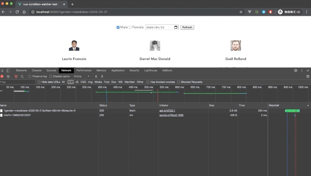Image resolution: width=311 pixels, height=176 pixels.
Task: Click the inspect element picker icon
Action: [2, 70]
